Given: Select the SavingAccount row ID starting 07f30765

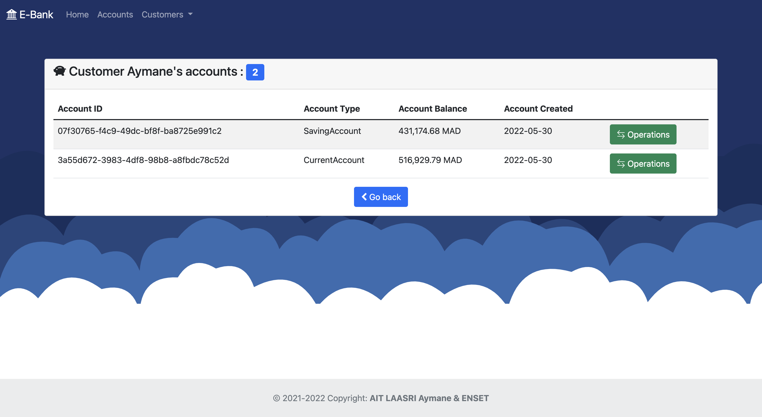Looking at the screenshot, I should click(x=140, y=131).
